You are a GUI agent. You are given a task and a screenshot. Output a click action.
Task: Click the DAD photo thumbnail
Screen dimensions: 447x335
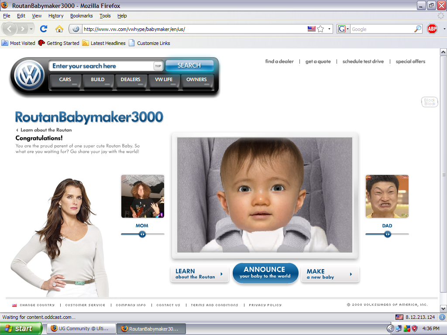pyautogui.click(x=387, y=196)
